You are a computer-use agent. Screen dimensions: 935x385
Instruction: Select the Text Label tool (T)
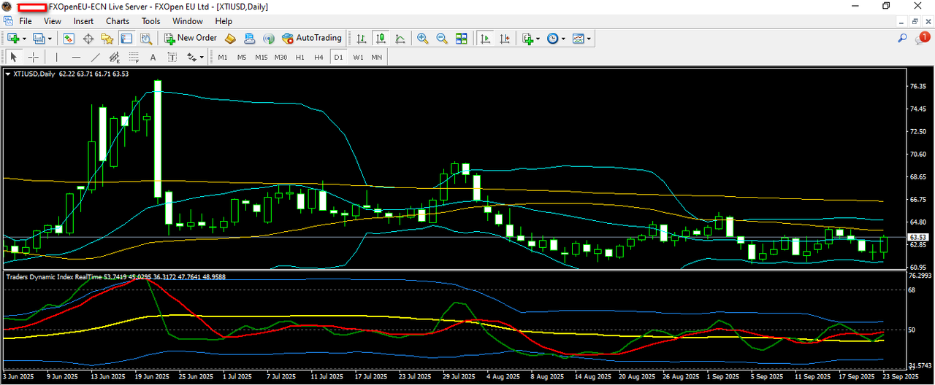pos(172,57)
